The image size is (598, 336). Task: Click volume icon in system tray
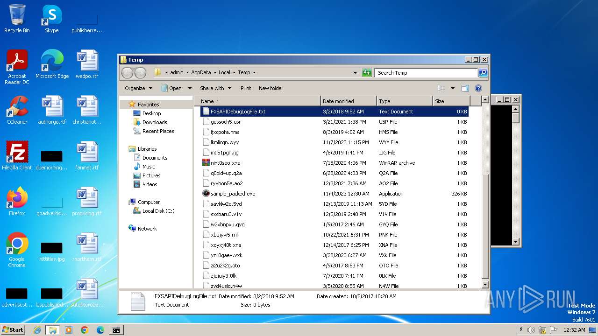tap(531, 330)
